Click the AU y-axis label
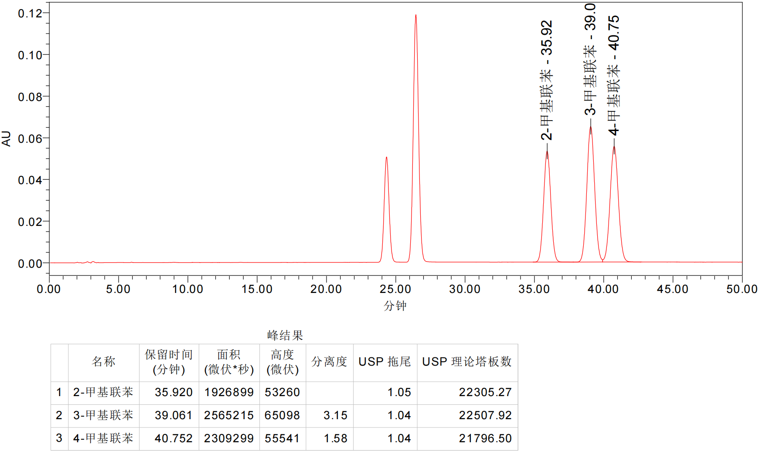 click(x=6, y=138)
